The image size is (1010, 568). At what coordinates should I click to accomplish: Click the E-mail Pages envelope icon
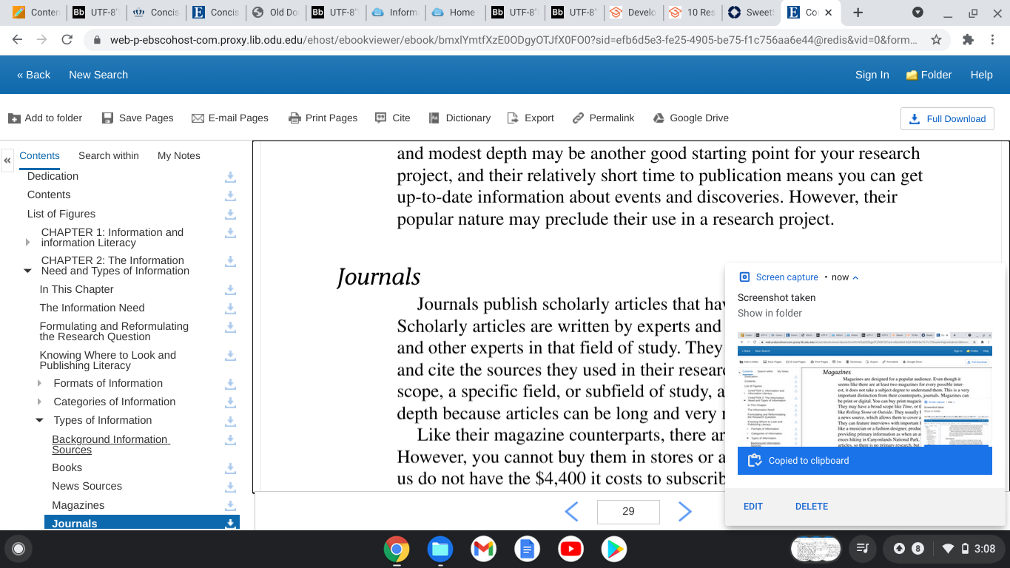point(198,118)
